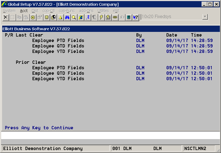Click Employee YTD Fields under Last Clear
Screen dimensions: 221x153
[x=58, y=52]
